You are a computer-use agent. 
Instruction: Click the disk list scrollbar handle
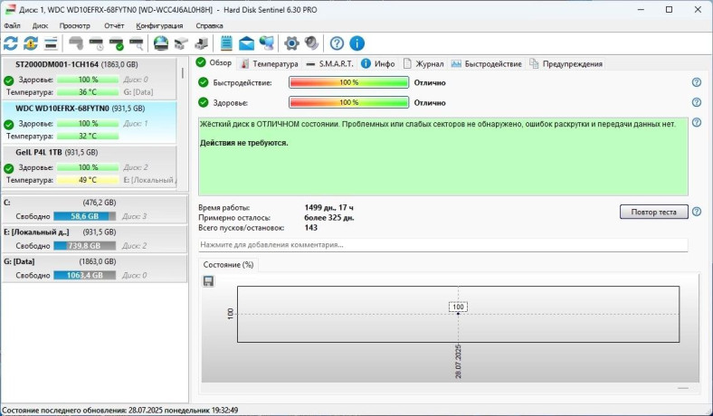tap(183, 73)
